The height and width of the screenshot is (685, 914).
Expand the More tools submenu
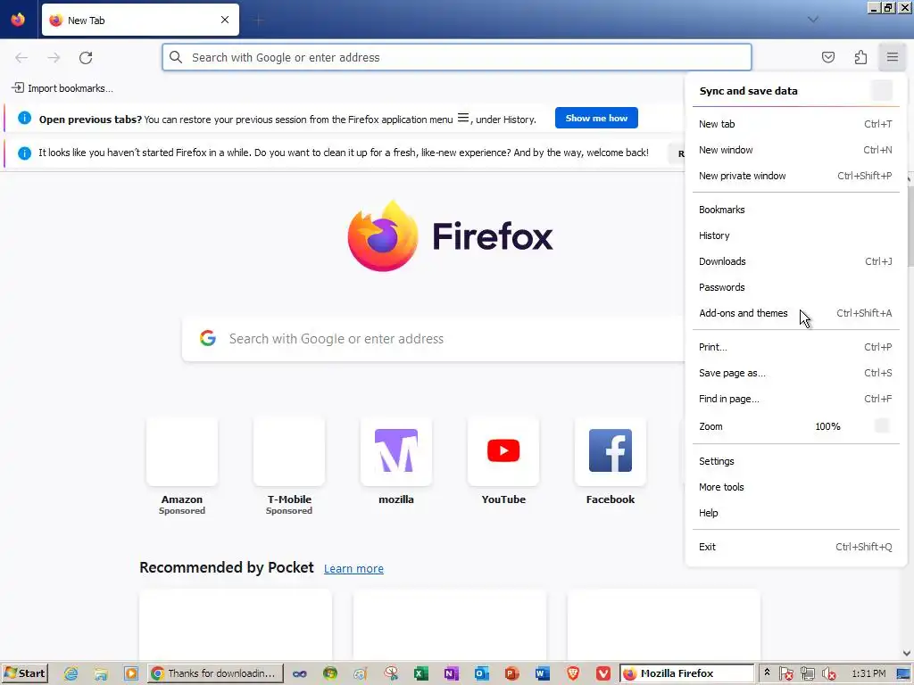[795, 487]
